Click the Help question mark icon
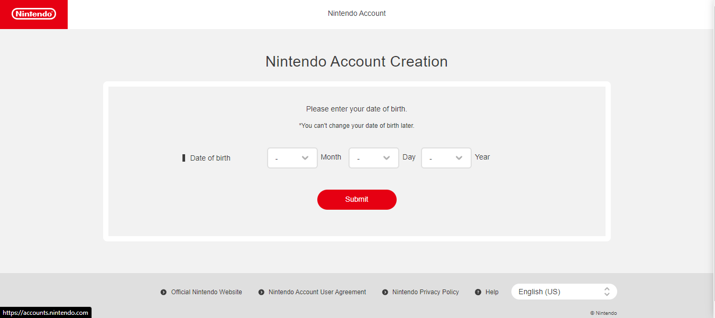This screenshot has width=715, height=318. tap(478, 292)
